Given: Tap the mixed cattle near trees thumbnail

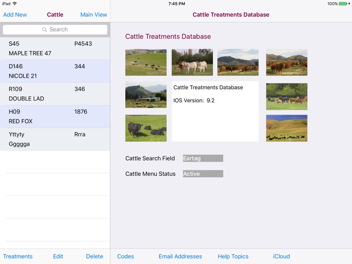Looking at the screenshot, I should point(287,97).
